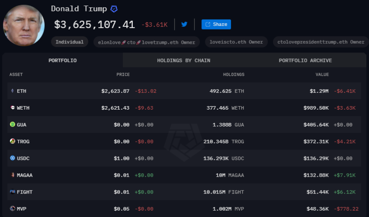Image resolution: width=369 pixels, height=217 pixels.
Task: Click the green GUA token icon
Action: 13,124
